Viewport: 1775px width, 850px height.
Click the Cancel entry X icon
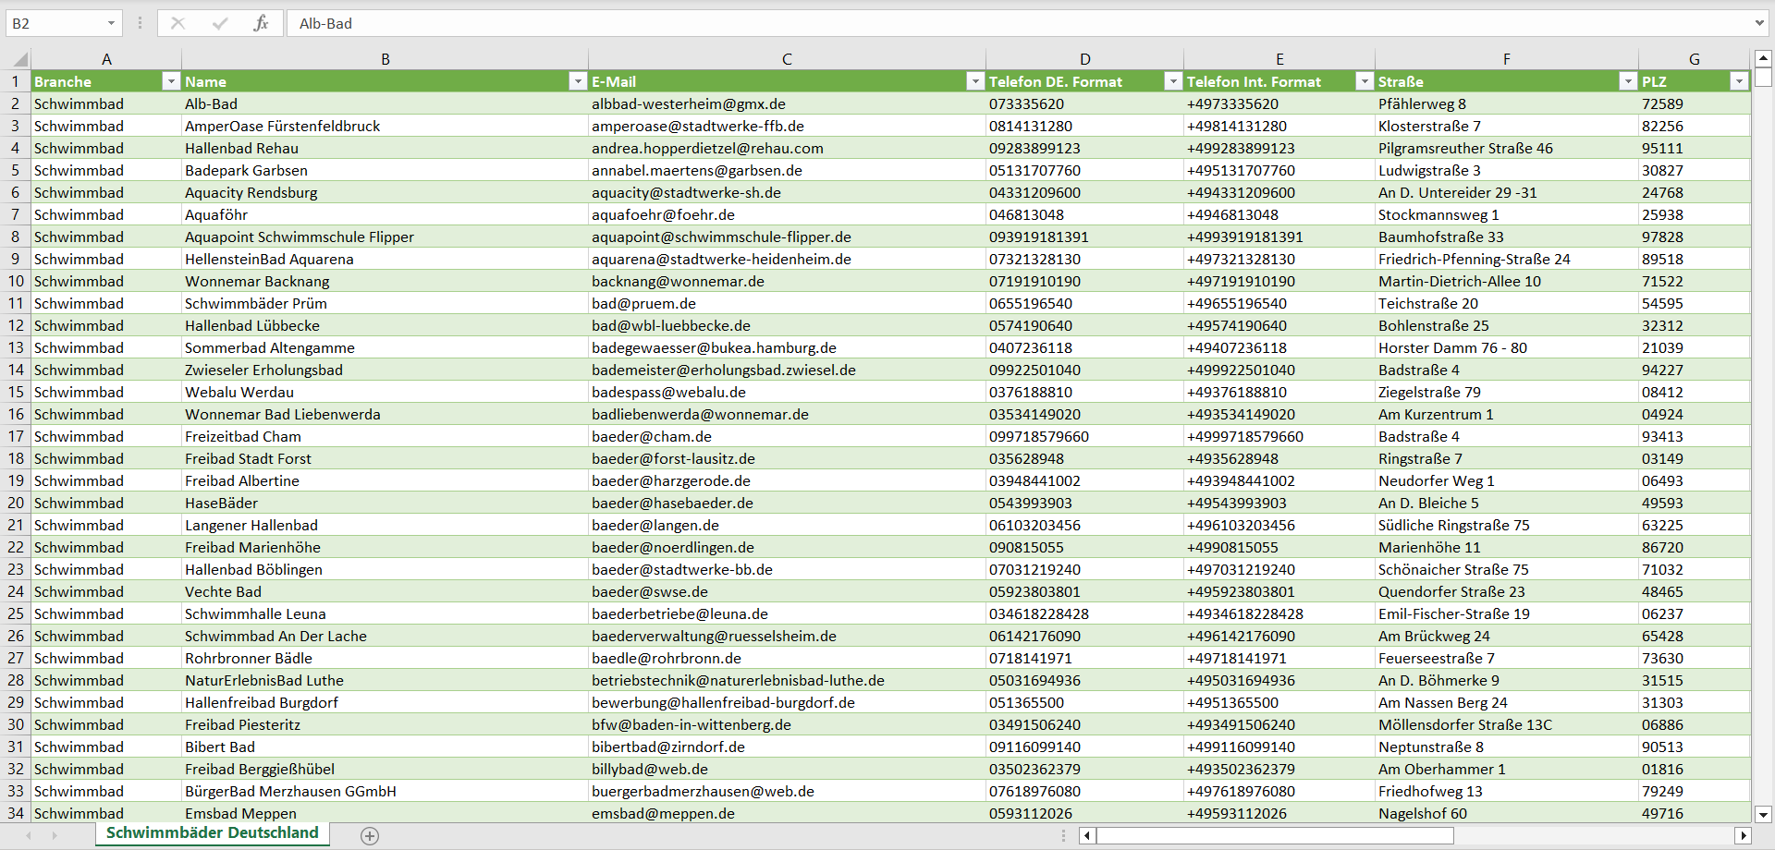178,23
